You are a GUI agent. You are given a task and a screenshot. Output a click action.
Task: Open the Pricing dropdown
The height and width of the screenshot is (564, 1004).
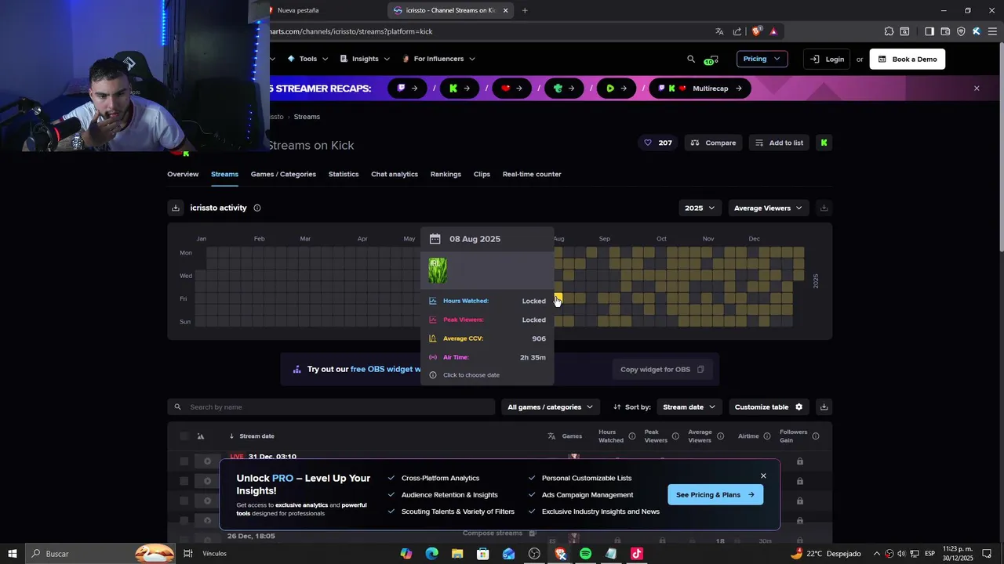[762, 59]
